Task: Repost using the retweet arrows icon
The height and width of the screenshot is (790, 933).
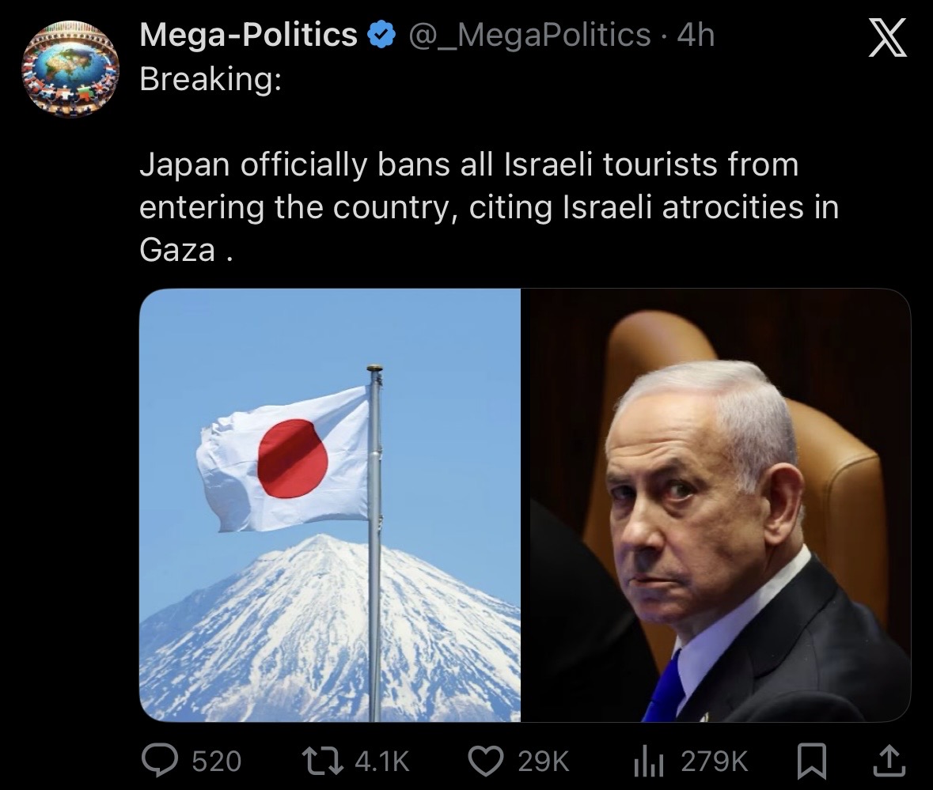Action: pyautogui.click(x=323, y=762)
